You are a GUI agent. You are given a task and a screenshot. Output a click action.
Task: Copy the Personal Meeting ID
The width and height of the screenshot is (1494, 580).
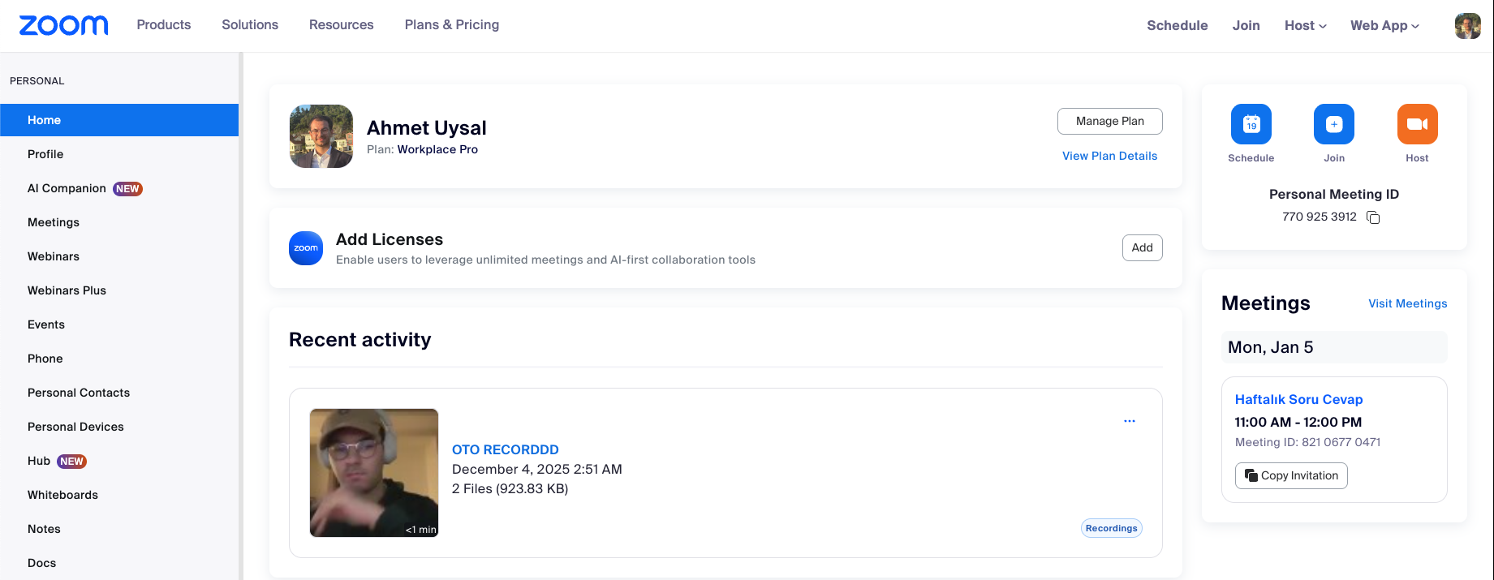coord(1373,217)
